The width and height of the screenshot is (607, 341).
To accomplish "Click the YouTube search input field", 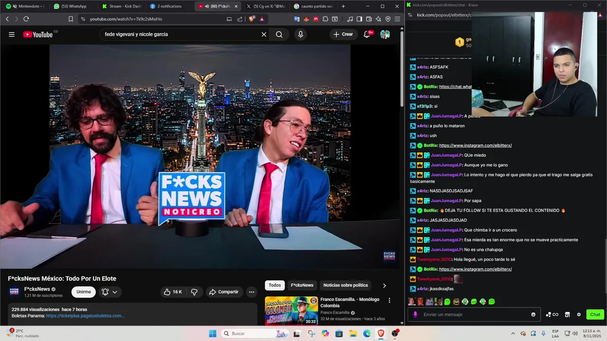I will click(x=180, y=34).
